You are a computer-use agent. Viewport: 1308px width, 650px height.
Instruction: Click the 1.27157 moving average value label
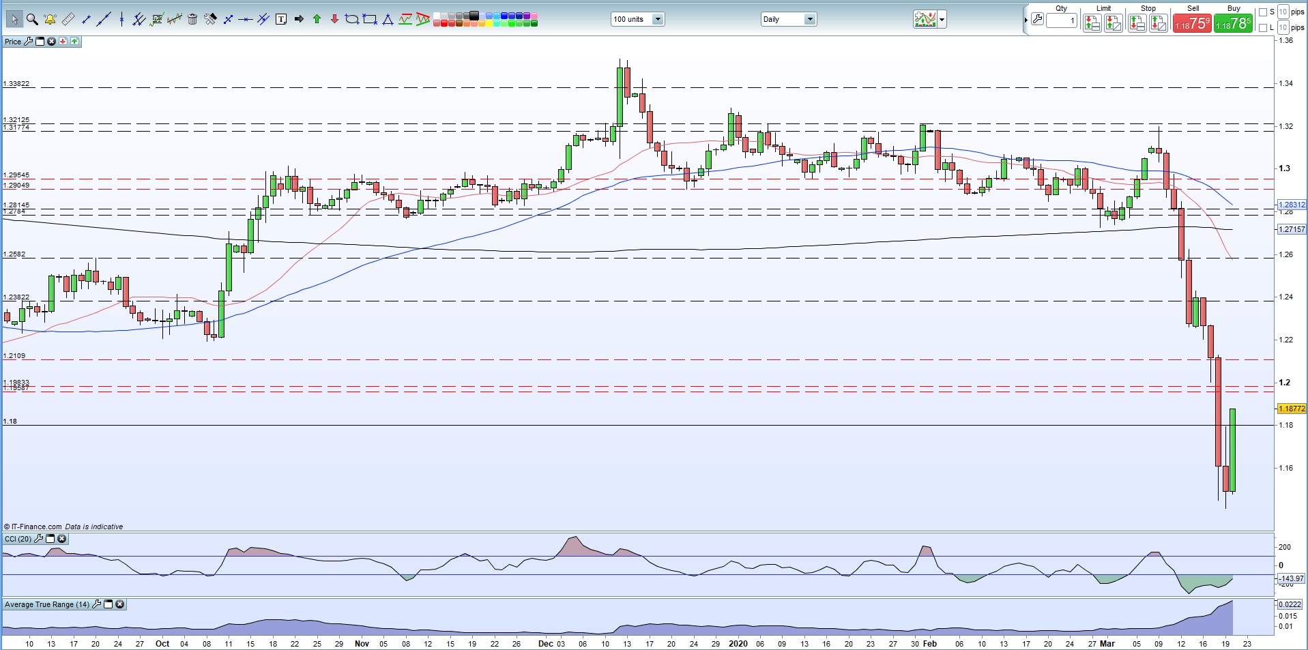click(1292, 229)
